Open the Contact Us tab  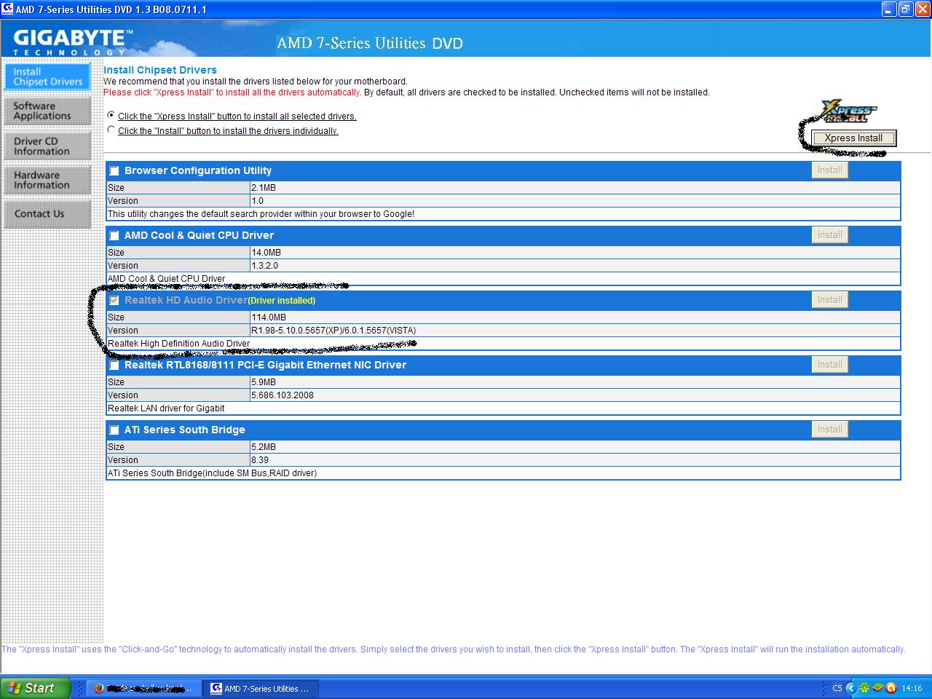click(x=47, y=214)
